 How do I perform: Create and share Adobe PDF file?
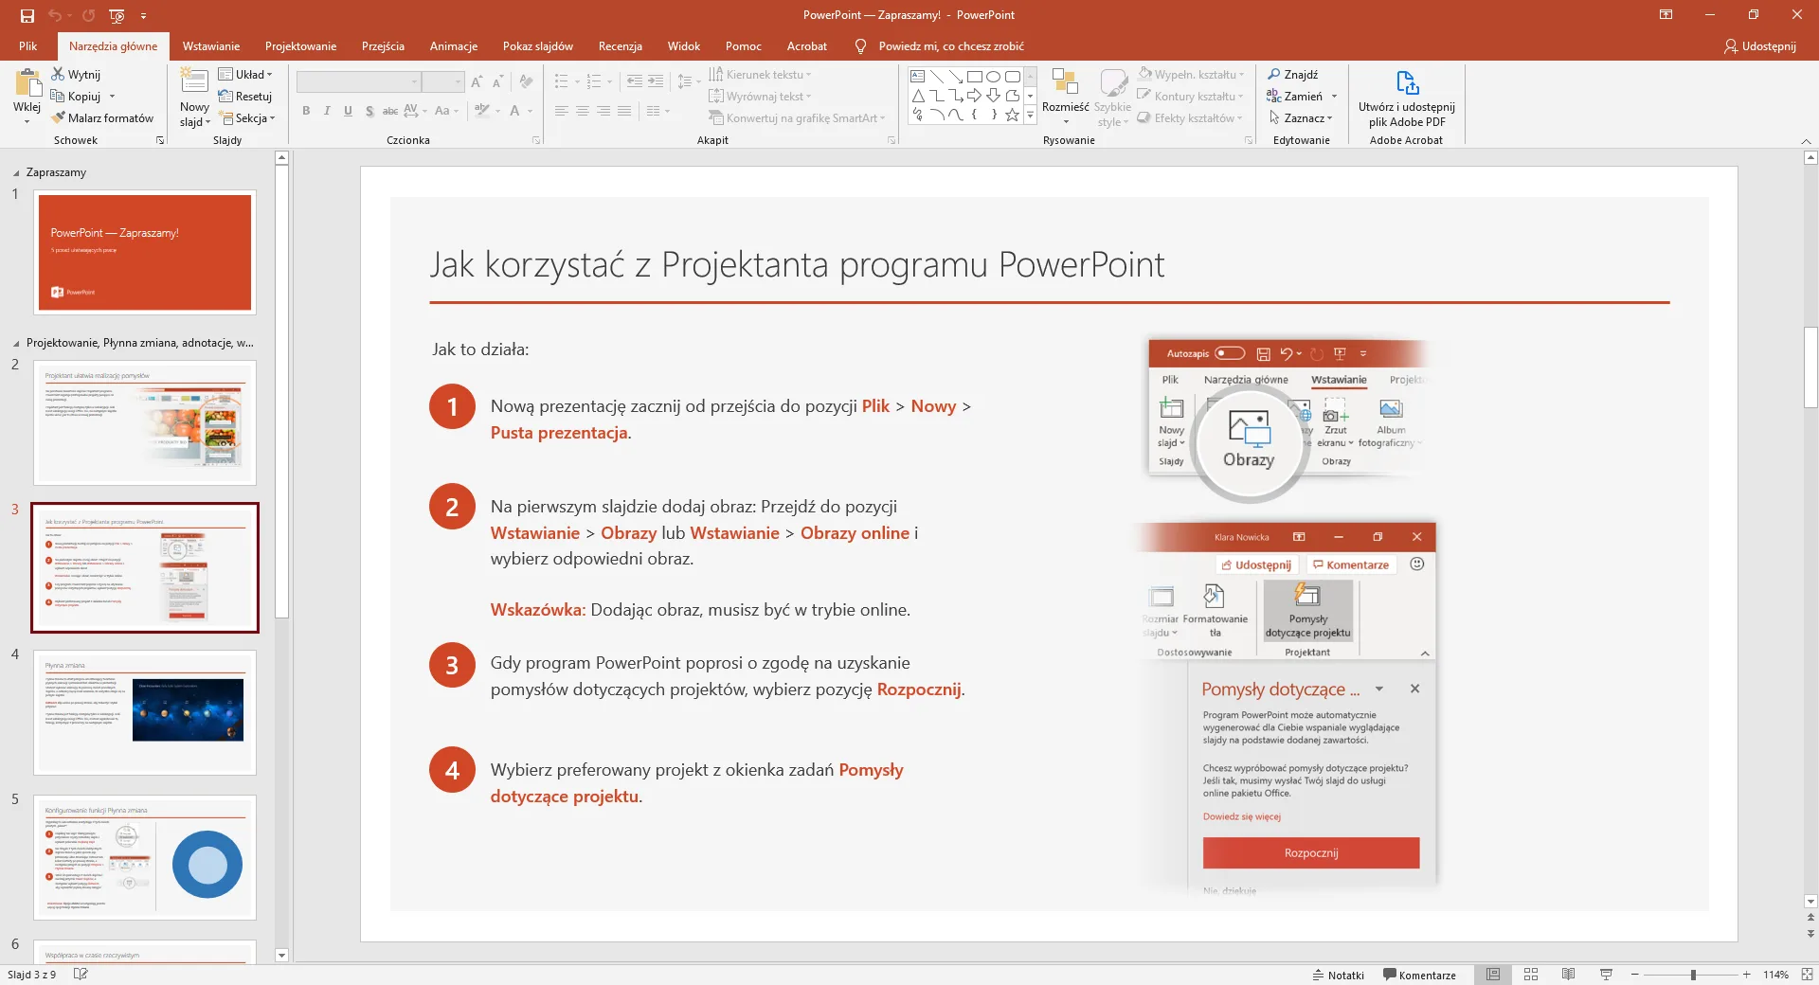1407,98
